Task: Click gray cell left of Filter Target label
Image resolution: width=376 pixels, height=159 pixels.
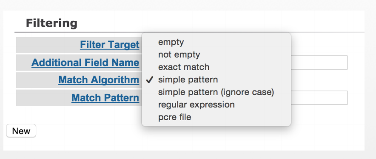Action: click(x=48, y=44)
